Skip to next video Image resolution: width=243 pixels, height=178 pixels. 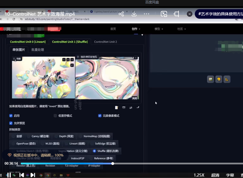33,175
